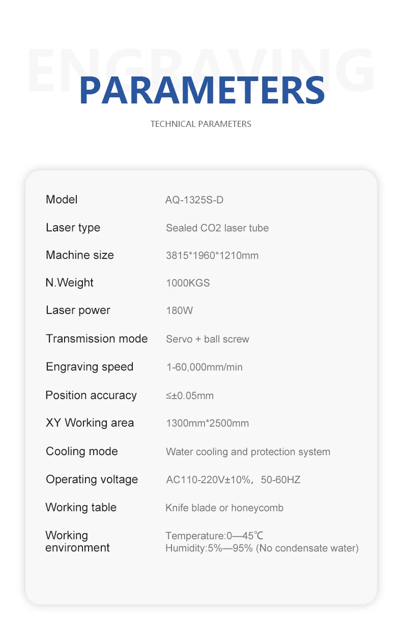Click the TECHNICAL PARAMETERS subtitle
The image size is (402, 631).
pos(200,124)
